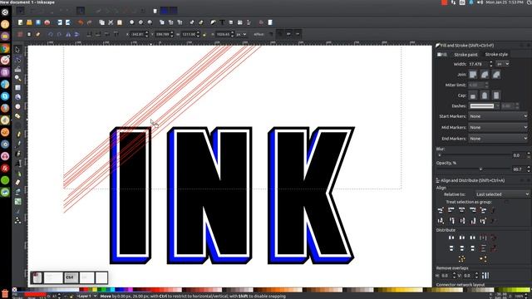Rotate selection 90 degrees counter-clockwise
Viewport: 532px width, 299px height.
51,34
